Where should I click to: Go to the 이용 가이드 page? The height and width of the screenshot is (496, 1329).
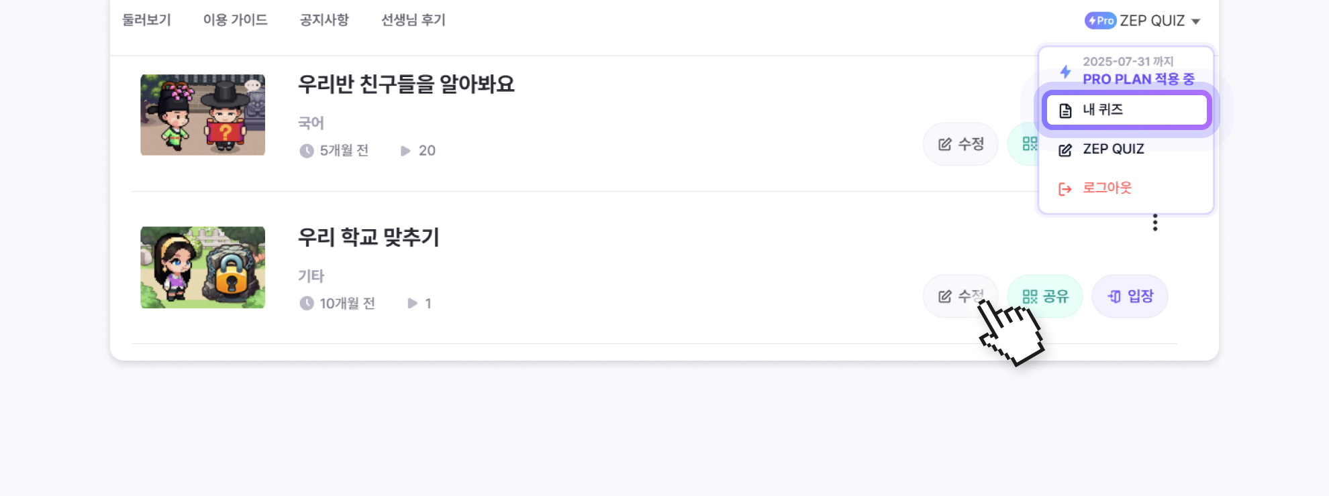tap(235, 20)
